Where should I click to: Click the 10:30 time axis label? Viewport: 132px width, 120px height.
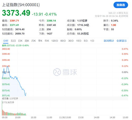pyautogui.click(x=34, y=117)
